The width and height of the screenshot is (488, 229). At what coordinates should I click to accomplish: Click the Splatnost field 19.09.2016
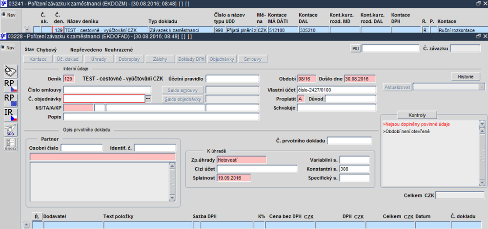point(234,178)
